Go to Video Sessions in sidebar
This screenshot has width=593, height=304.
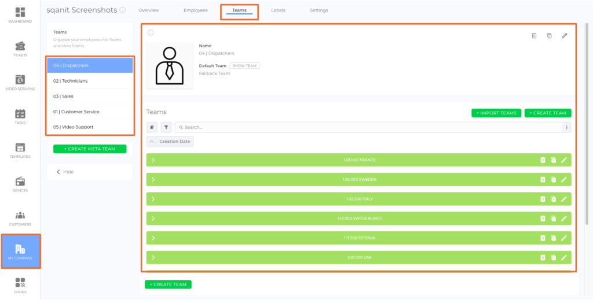(20, 83)
